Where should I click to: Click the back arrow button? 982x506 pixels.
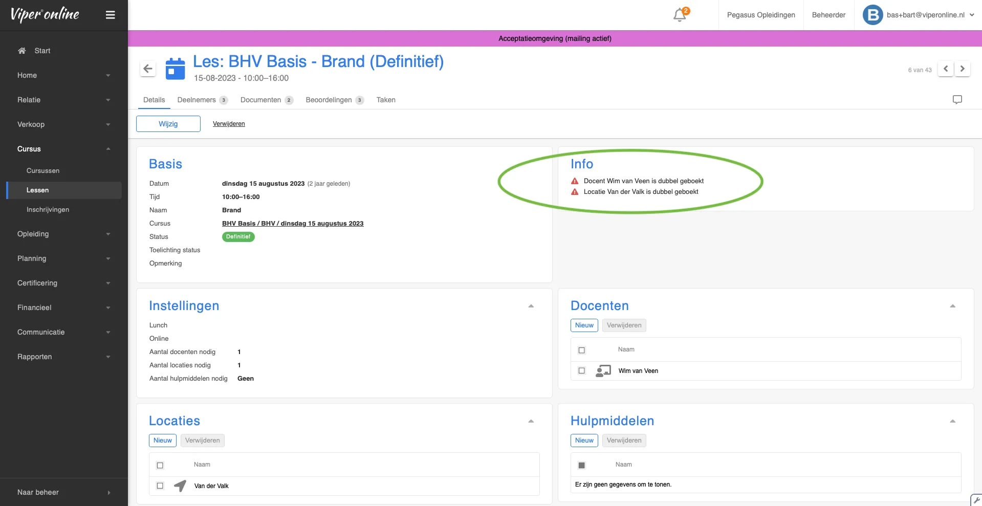coord(148,69)
